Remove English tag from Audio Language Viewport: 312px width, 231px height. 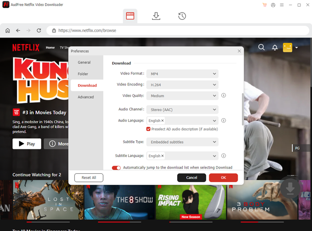click(162, 121)
